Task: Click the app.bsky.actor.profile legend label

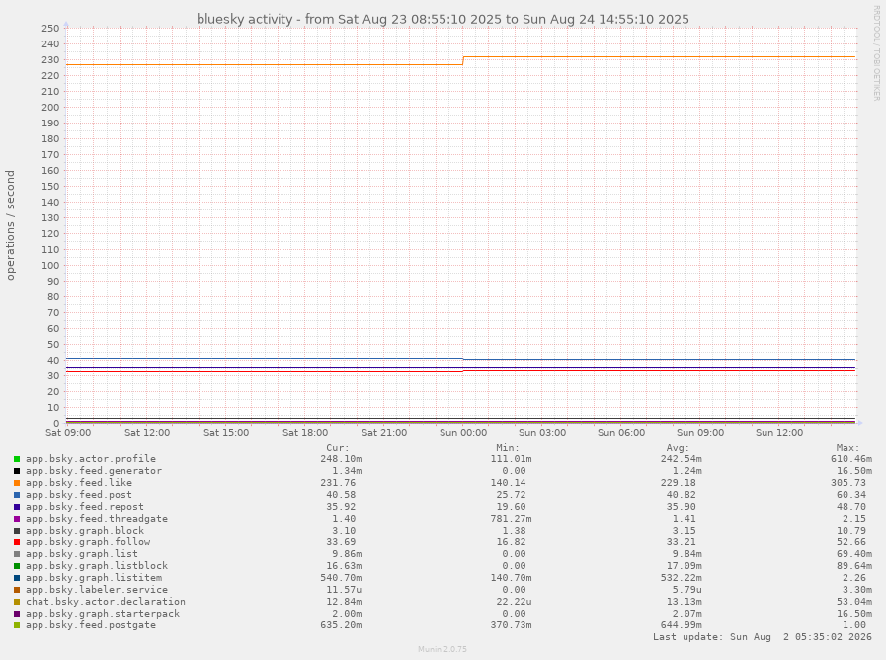Action: [91, 459]
